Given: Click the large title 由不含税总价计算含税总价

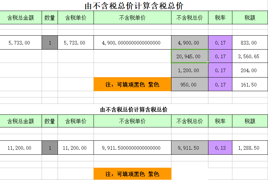Looking at the screenshot, I should [x=134, y=6].
